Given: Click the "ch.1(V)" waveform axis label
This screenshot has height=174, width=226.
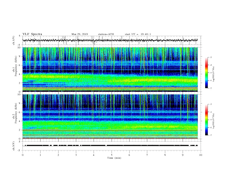Looking at the screenshot, I should 14,40.
